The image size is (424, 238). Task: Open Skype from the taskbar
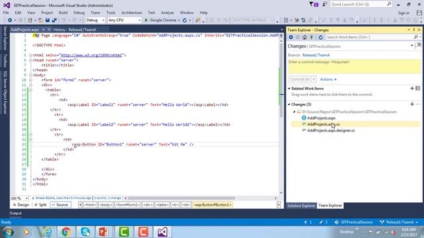coord(85,232)
